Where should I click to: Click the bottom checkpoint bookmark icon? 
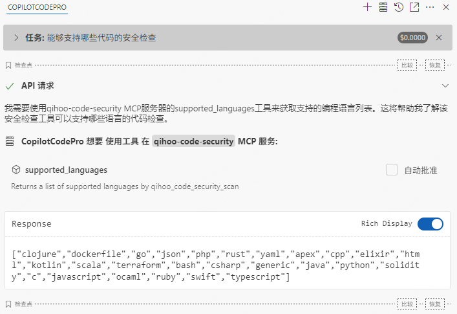coord(8,304)
